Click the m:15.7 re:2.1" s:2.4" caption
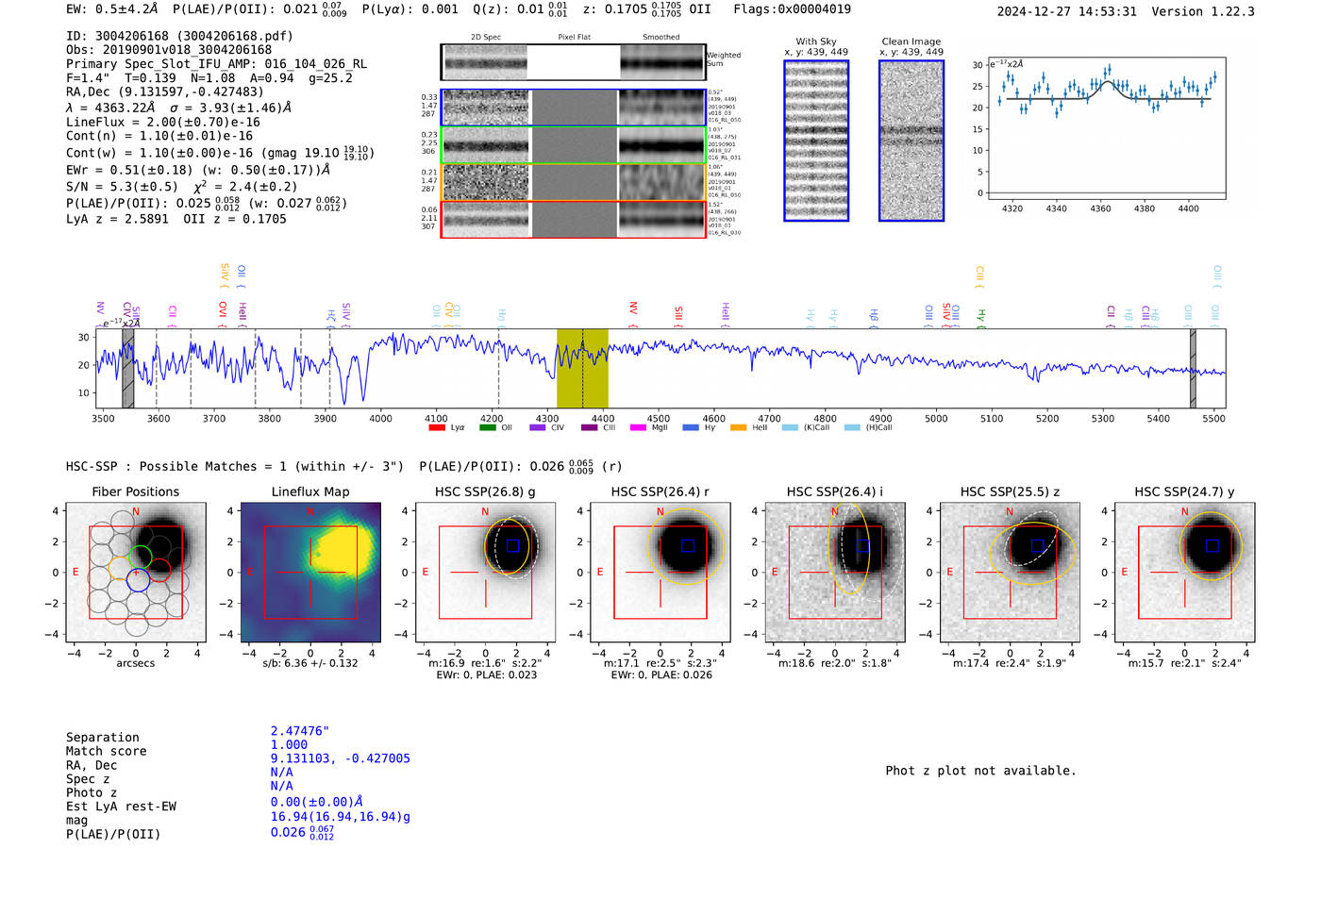The width and height of the screenshot is (1321, 899). click(1185, 663)
